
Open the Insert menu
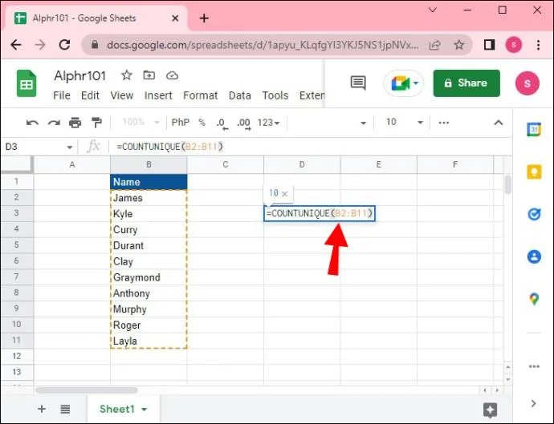pyautogui.click(x=158, y=95)
